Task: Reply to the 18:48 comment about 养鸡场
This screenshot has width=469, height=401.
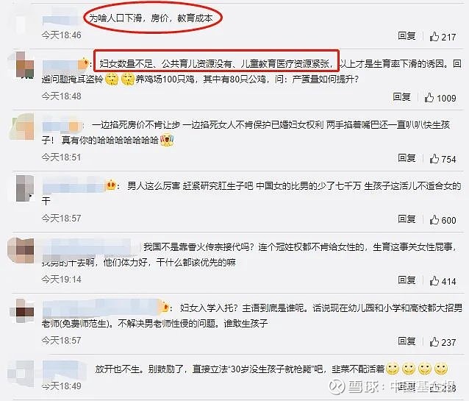Action: (401, 97)
